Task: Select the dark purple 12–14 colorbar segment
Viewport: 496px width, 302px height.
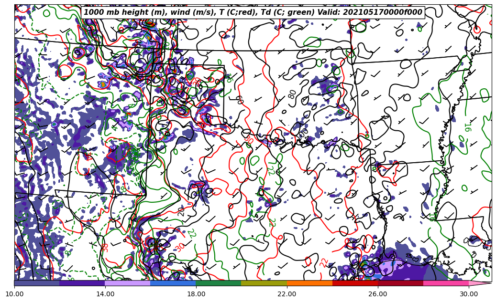Action: [x=82, y=283]
